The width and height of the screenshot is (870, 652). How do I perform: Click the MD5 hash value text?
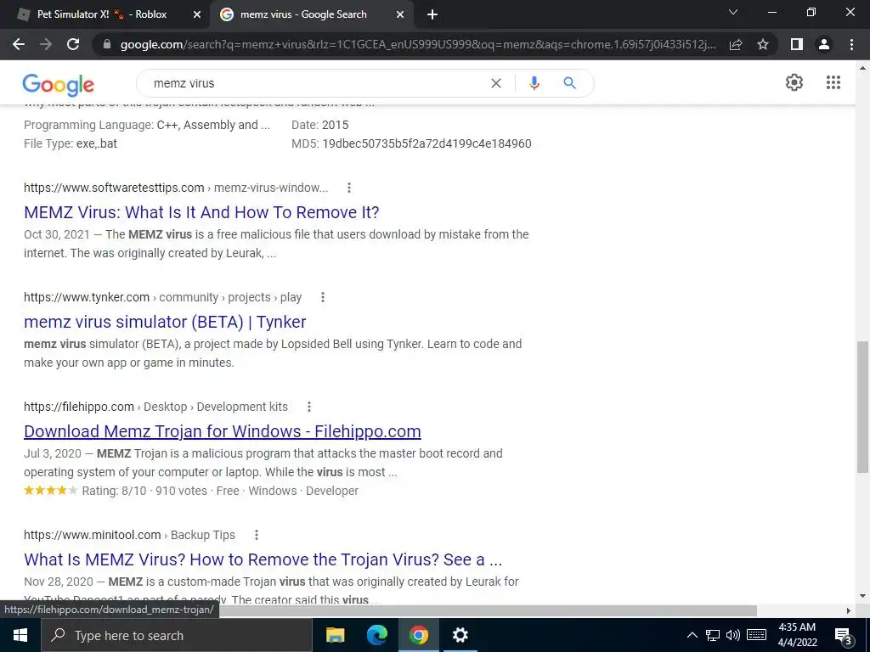(x=427, y=143)
